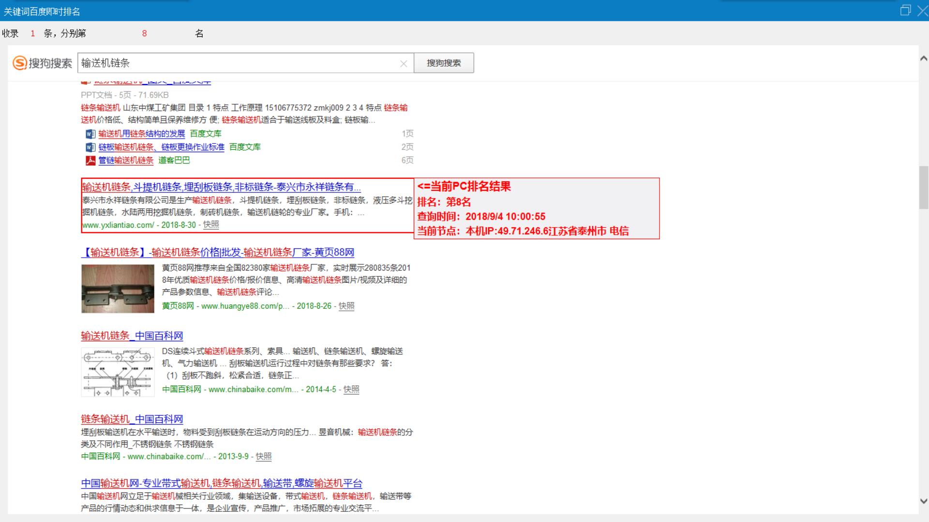Image resolution: width=929 pixels, height=522 pixels.
Task: Click the PDF icon beside 管链输送机链条
Action: click(x=90, y=160)
